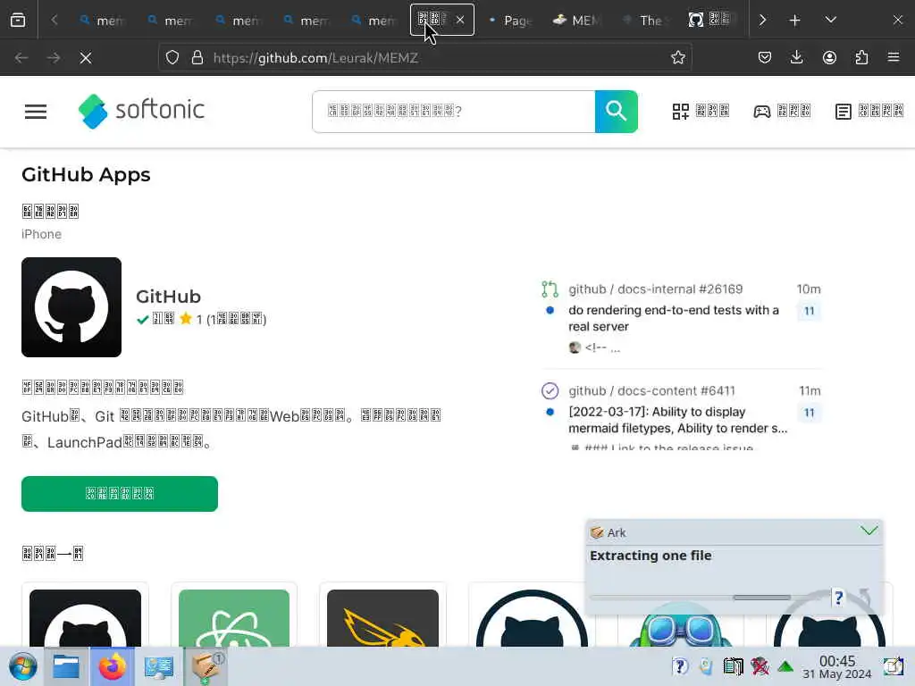Collapse the Ark notification with chevron
915x686 pixels.
pyautogui.click(x=869, y=531)
